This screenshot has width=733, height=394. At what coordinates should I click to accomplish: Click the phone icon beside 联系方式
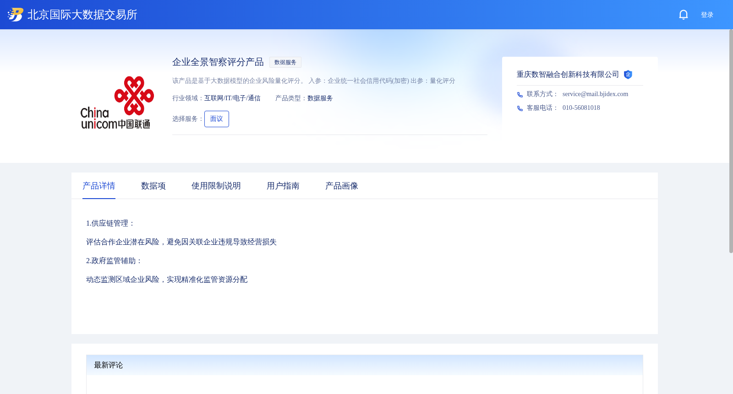tap(520, 95)
